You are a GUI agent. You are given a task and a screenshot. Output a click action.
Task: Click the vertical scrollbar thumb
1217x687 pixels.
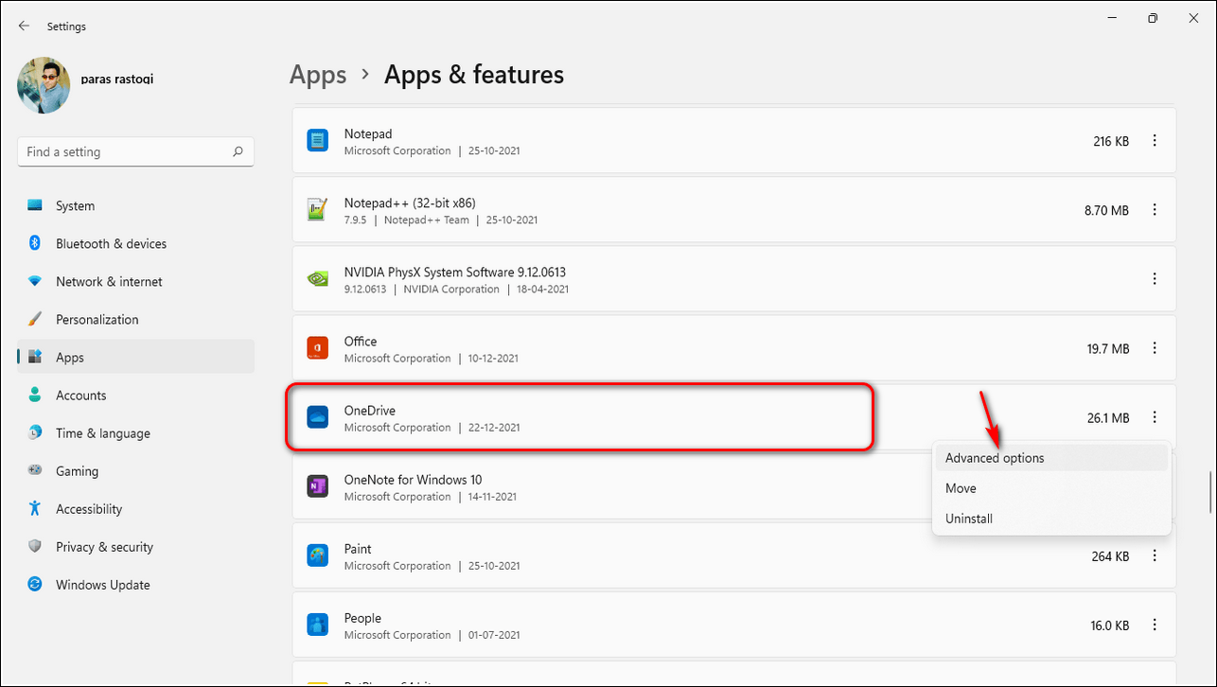coord(1210,490)
